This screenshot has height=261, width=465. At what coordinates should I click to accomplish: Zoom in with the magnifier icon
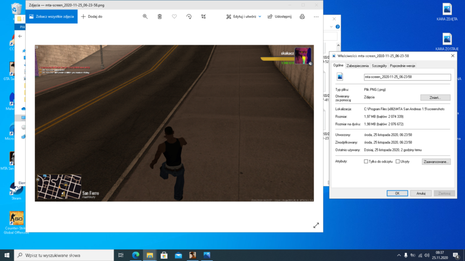[145, 17]
